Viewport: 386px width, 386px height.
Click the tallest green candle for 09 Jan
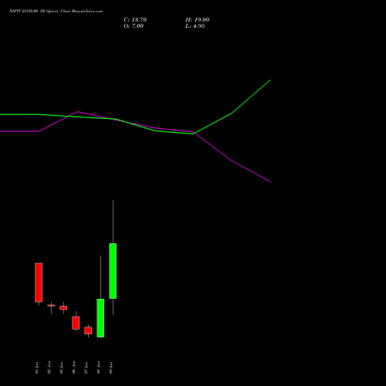tap(113, 271)
